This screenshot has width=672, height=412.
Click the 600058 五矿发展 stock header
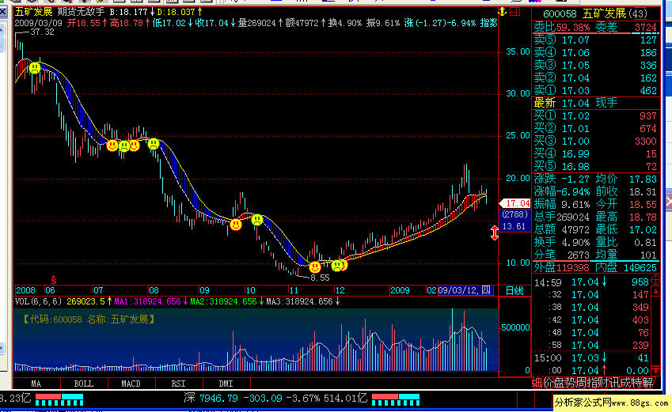click(596, 13)
